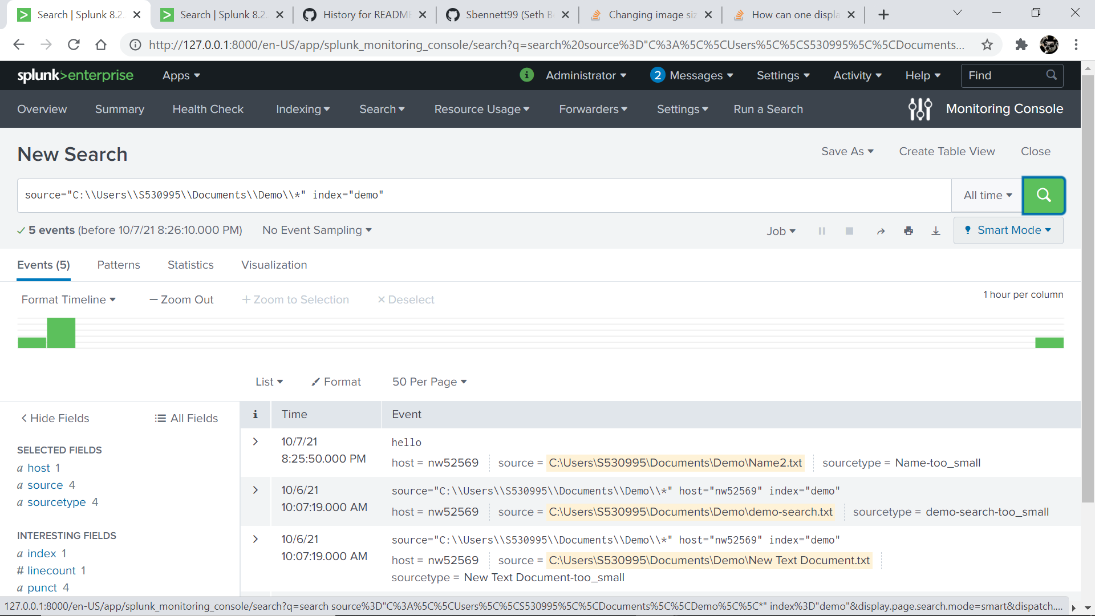This screenshot has width=1095, height=616.
Task: Open the browser profile avatar
Action: [1049, 44]
